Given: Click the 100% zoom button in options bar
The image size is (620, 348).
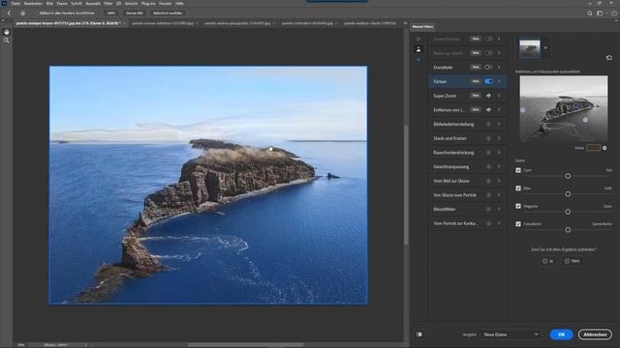Looking at the screenshot, I should point(111,13).
